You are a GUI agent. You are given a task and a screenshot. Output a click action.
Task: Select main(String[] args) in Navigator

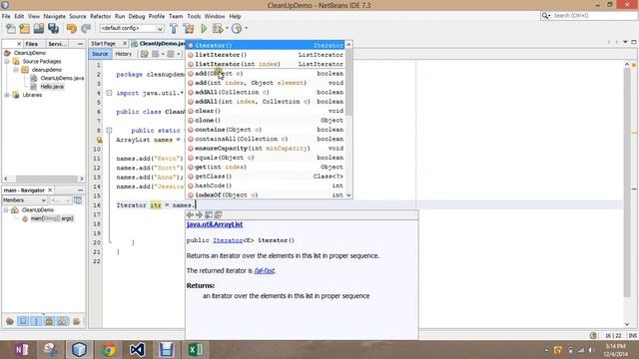coord(52,218)
